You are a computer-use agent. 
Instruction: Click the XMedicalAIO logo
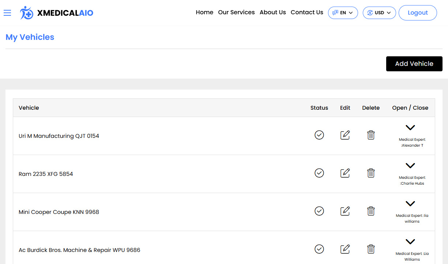tap(57, 13)
